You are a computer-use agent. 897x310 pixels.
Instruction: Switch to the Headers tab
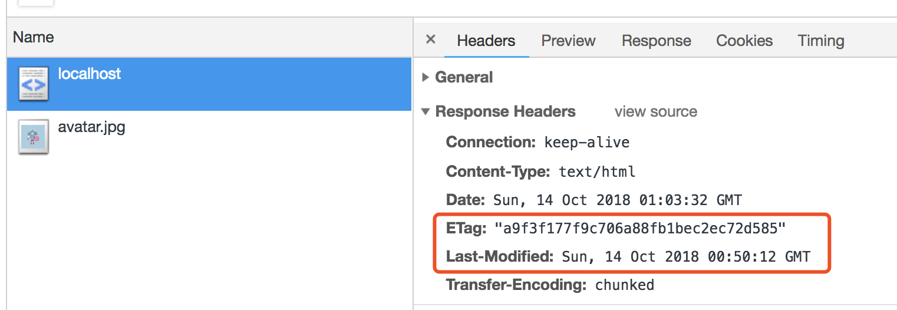pos(486,41)
